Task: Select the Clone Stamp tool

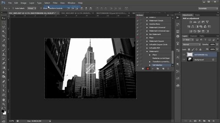Action: click(3, 54)
